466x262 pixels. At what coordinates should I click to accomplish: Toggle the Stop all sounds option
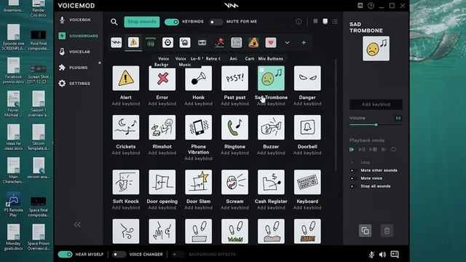point(353,186)
